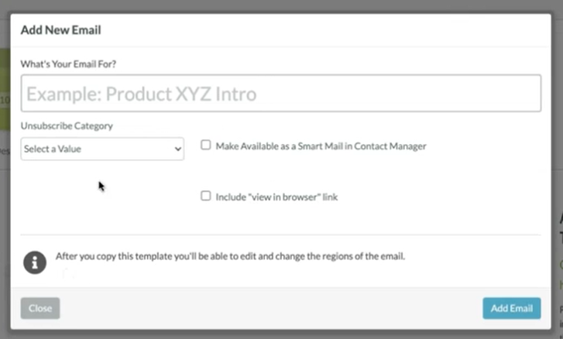The height and width of the screenshot is (339, 563).
Task: Click the "What's Your Email For?" input field
Action: [280, 94]
